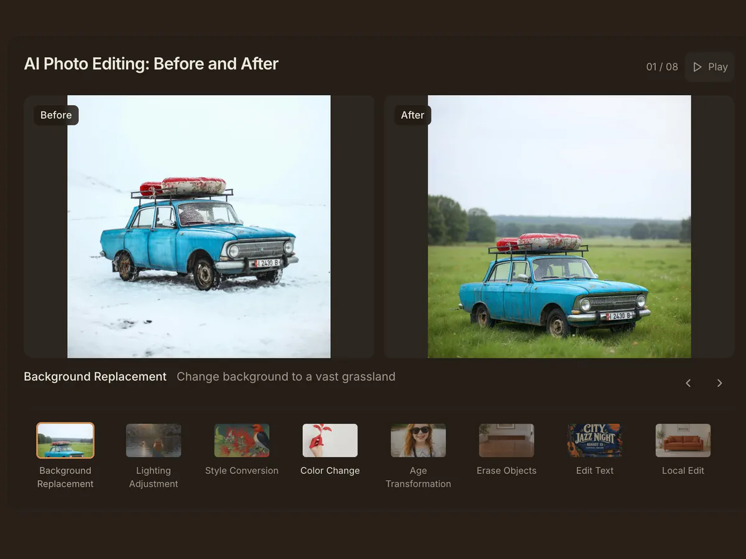Open the Age Transformation label
Viewport: 746px width, 559px height.
pos(418,477)
